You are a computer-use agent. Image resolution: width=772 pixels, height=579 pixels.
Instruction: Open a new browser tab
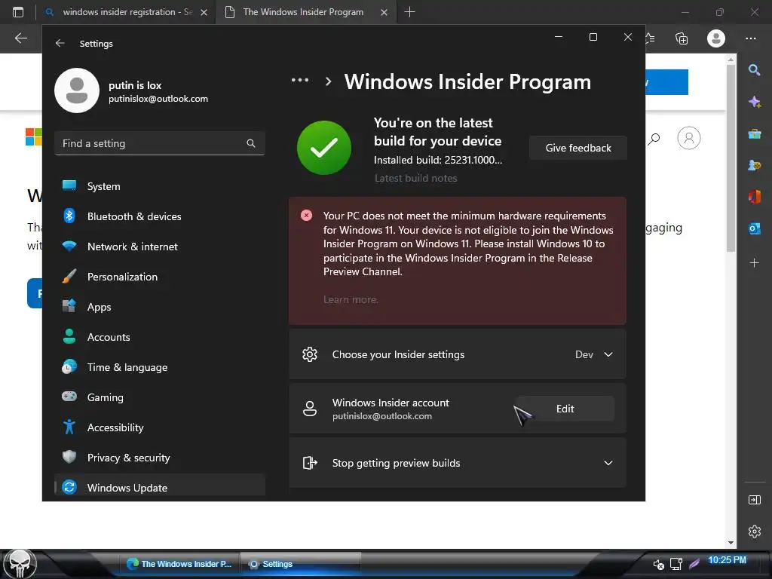click(409, 12)
